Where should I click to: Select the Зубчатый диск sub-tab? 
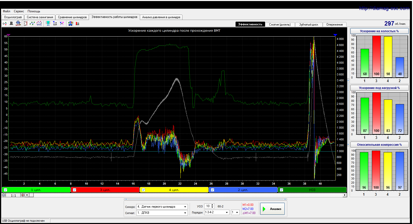[309, 25]
